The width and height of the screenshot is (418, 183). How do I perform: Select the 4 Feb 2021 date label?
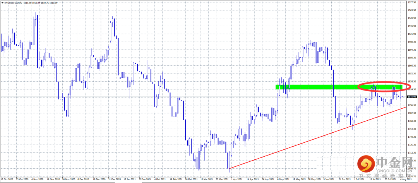pos(159,180)
